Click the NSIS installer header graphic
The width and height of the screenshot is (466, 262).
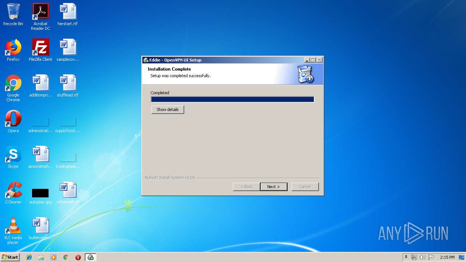pyautogui.click(x=305, y=74)
